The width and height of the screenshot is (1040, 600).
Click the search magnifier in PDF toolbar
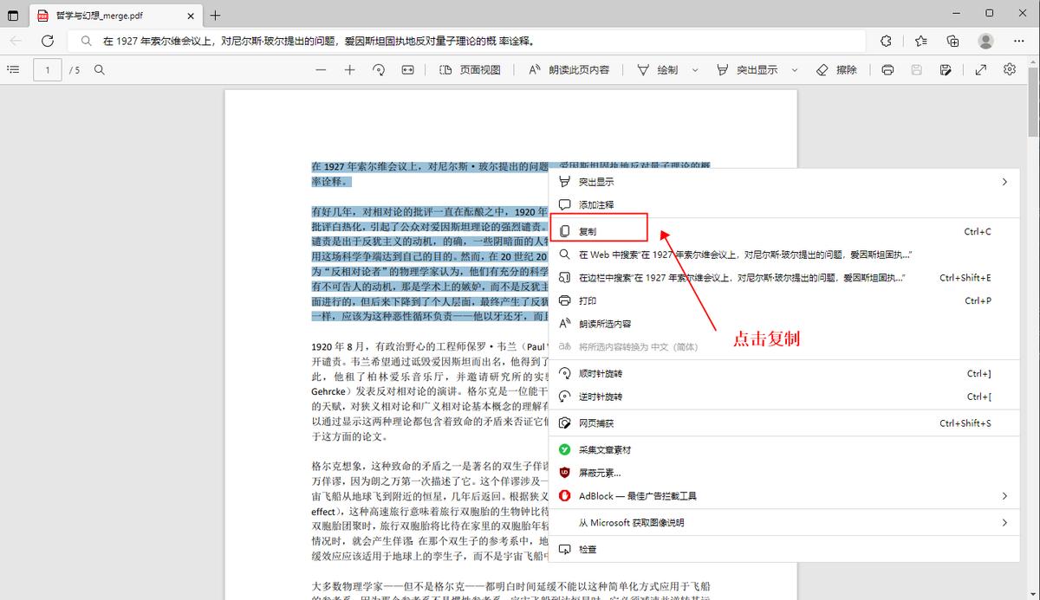(98, 69)
